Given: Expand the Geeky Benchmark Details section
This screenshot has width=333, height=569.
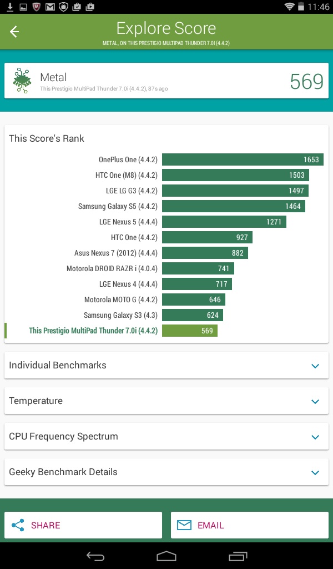Looking at the screenshot, I should click(x=315, y=472).
